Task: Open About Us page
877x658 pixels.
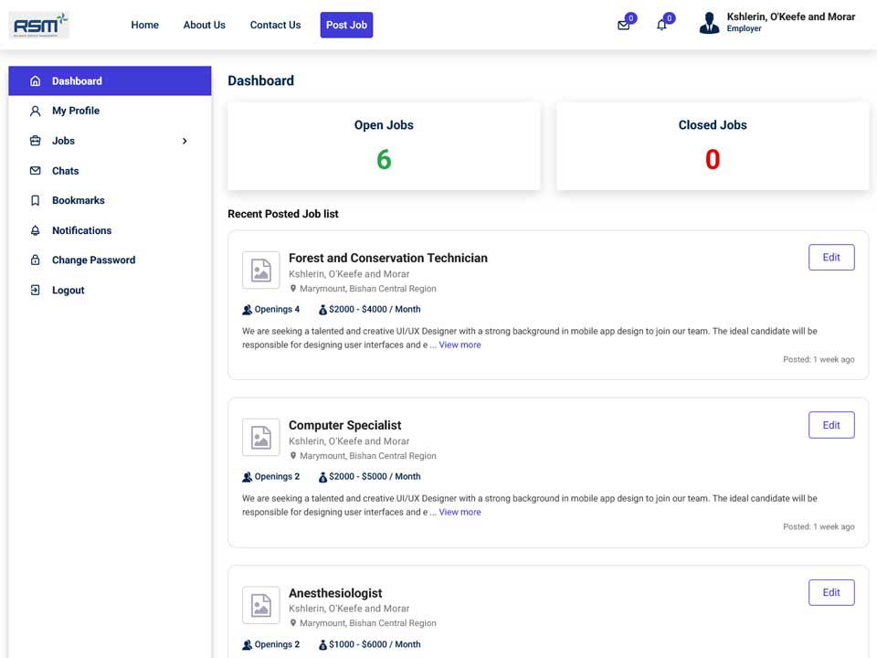Action: 204,26
